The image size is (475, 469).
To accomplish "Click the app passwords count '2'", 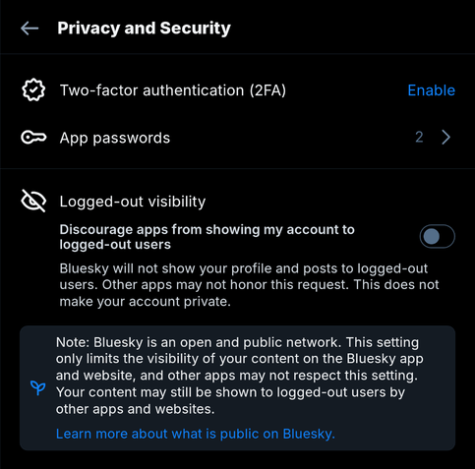I will click(419, 138).
